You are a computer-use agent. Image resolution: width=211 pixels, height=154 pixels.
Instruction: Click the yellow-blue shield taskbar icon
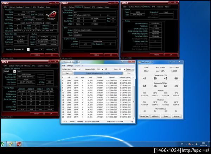point(11,144)
